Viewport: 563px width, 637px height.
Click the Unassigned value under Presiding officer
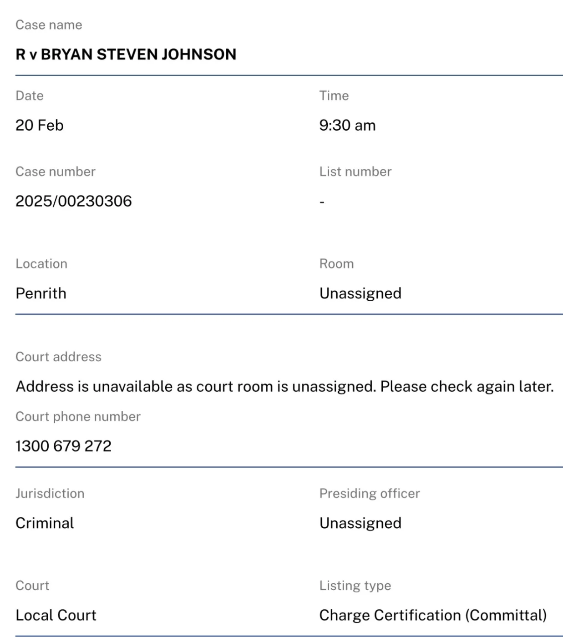[360, 523]
